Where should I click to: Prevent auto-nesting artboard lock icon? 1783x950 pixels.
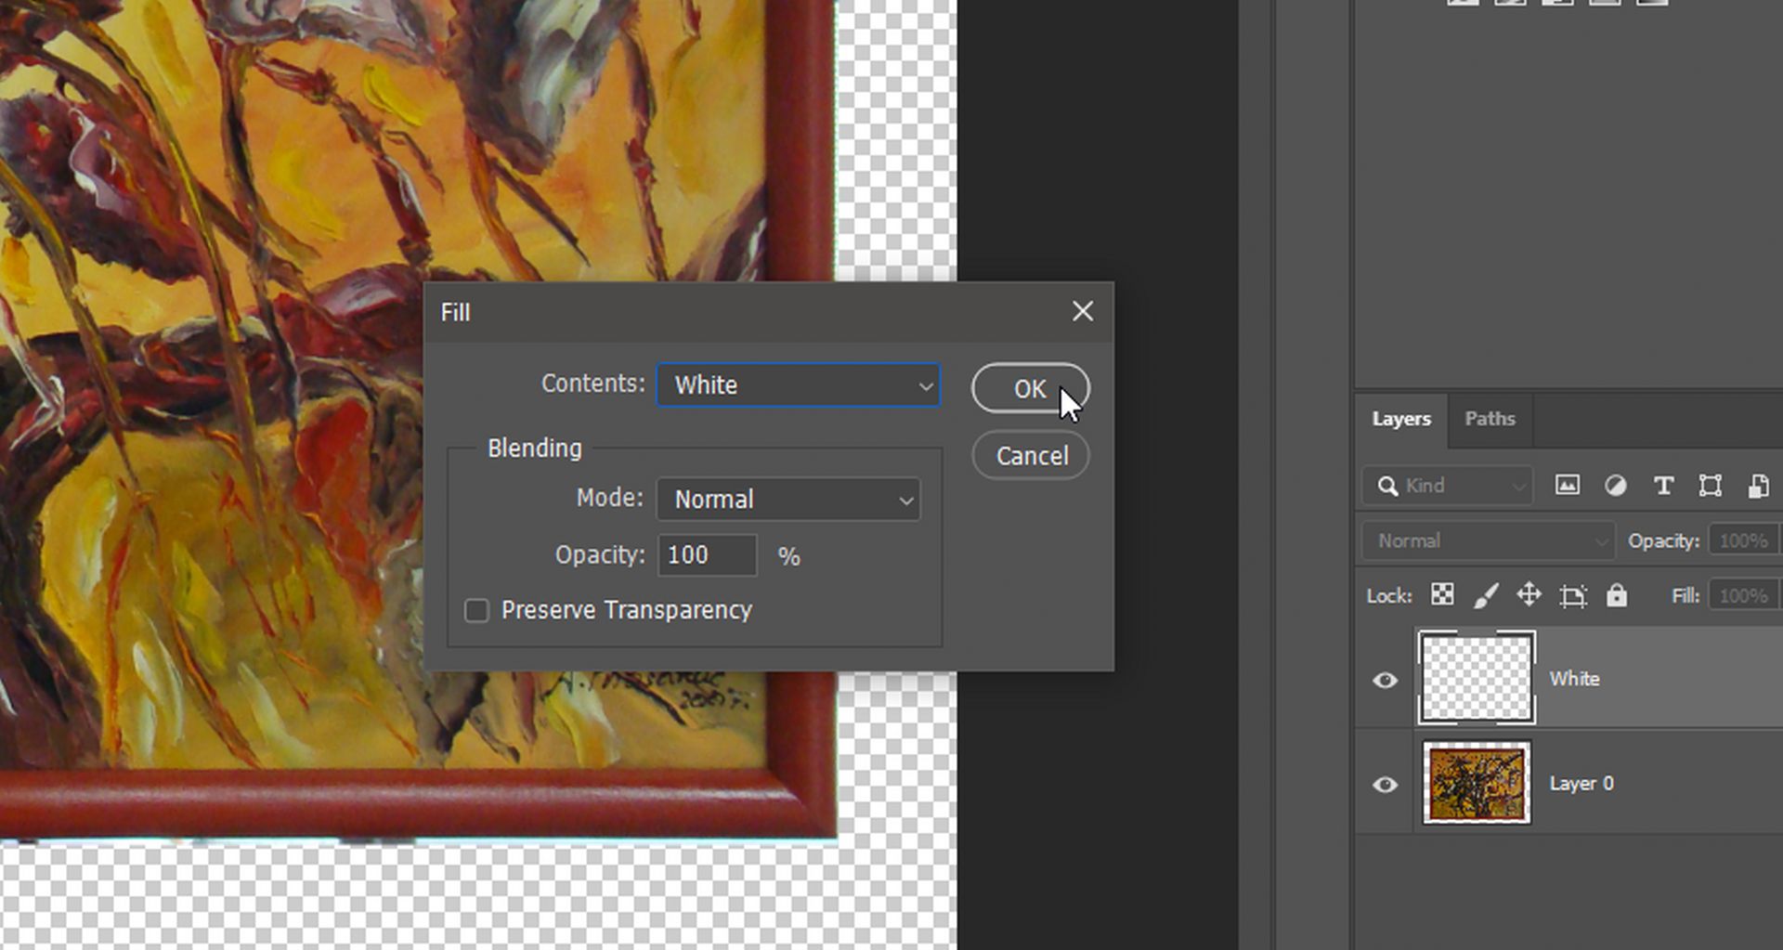click(1572, 596)
